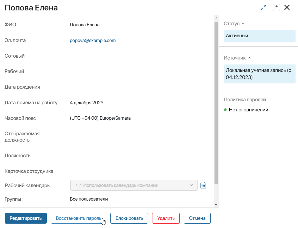Click the Отмена button
The image size is (298, 228).
tap(197, 218)
